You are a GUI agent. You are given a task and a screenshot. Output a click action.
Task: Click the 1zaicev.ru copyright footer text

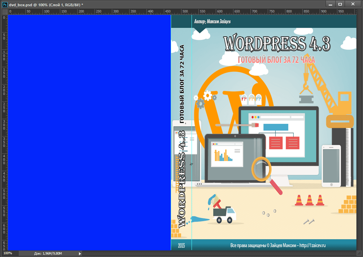278,245
